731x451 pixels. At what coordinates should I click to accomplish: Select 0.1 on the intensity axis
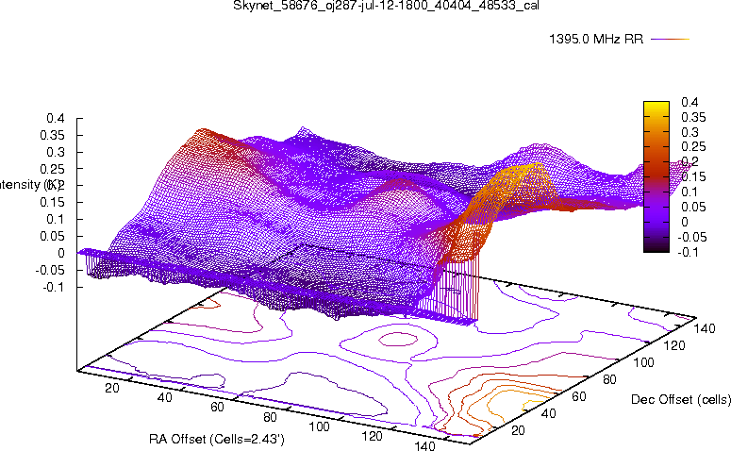tap(55, 219)
